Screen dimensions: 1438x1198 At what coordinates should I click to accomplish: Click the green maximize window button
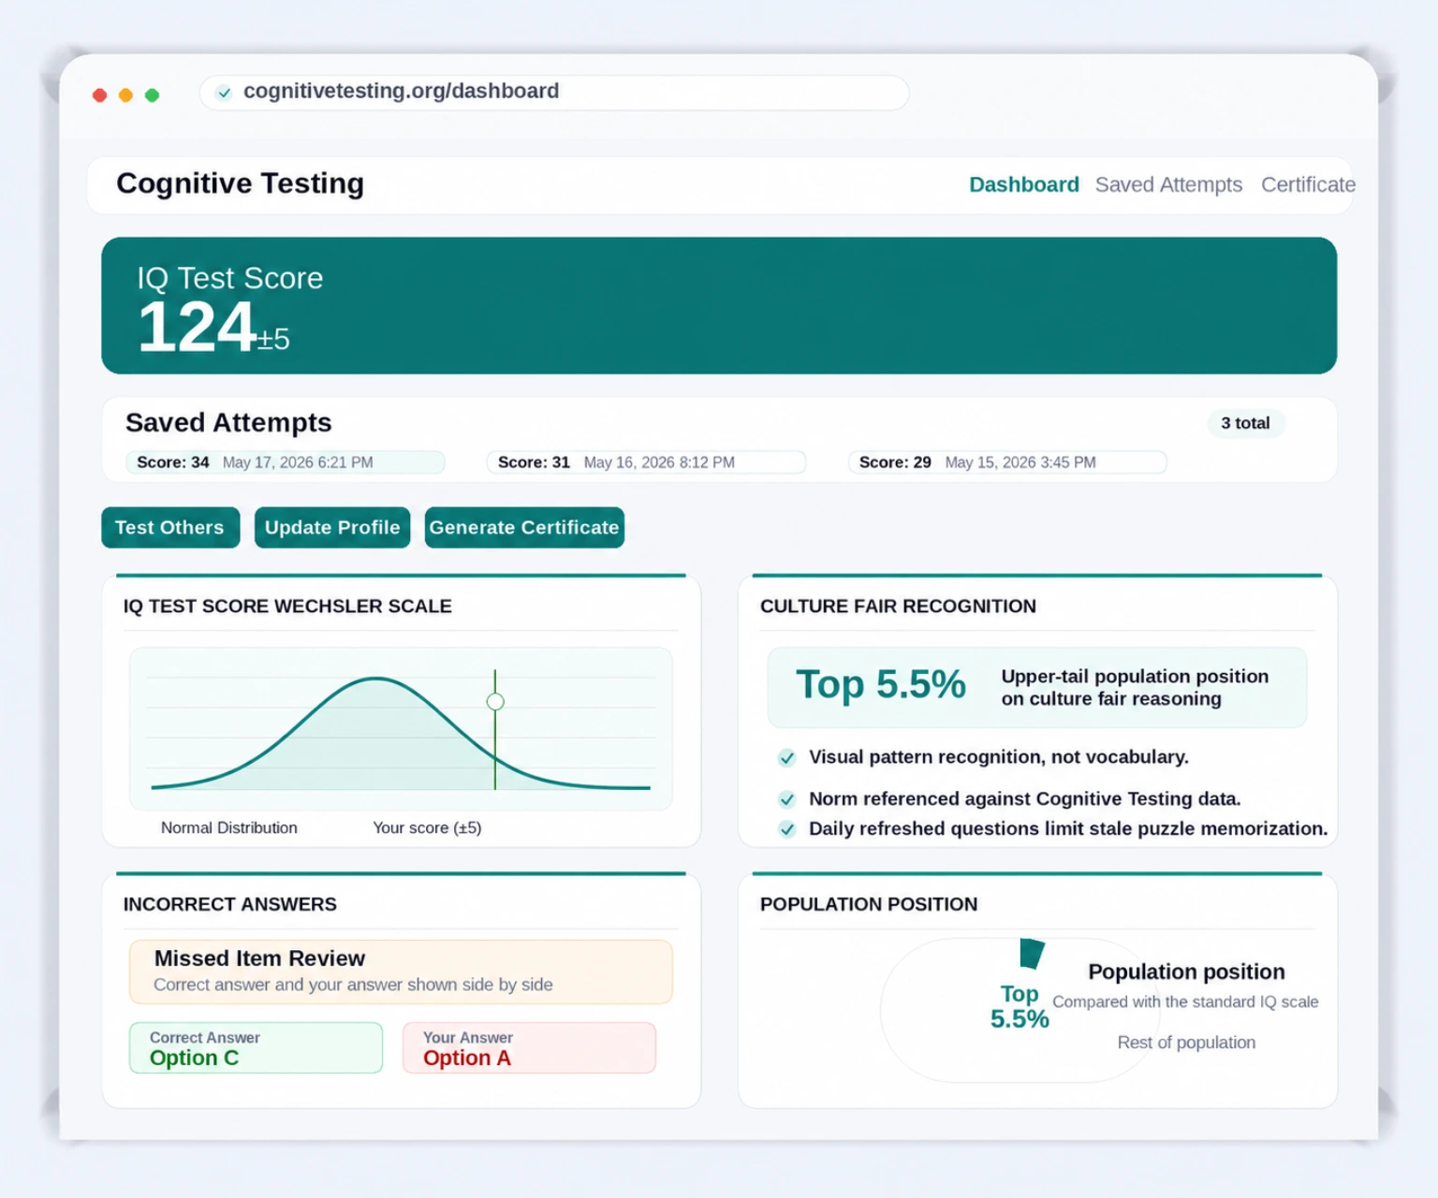[153, 95]
